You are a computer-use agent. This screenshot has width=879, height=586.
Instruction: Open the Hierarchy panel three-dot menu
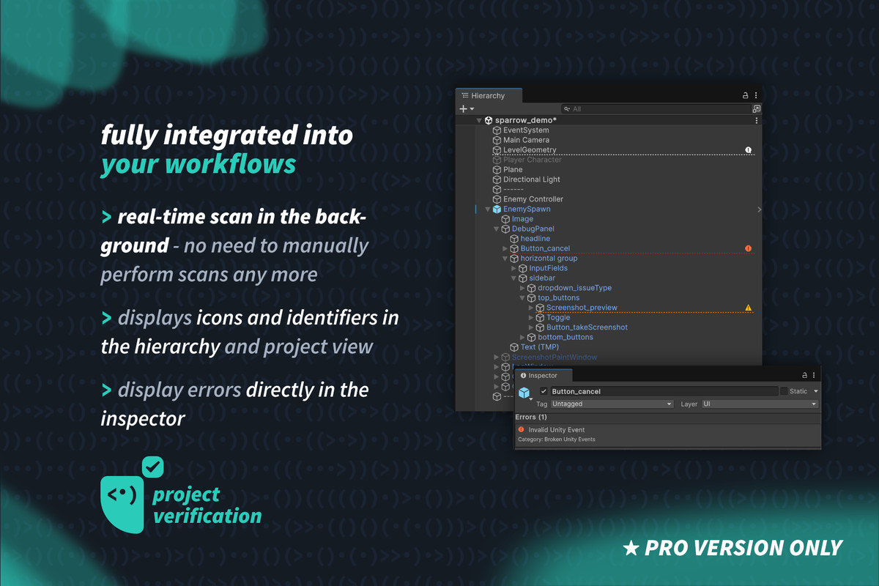(756, 95)
